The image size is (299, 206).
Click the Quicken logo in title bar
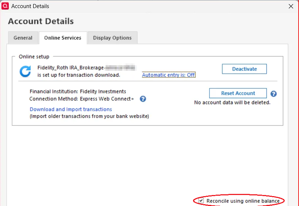coord(5,6)
